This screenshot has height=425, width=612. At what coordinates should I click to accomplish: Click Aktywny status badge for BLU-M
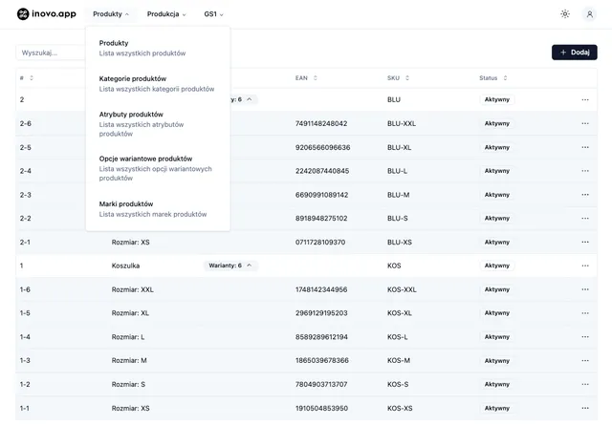497,195
